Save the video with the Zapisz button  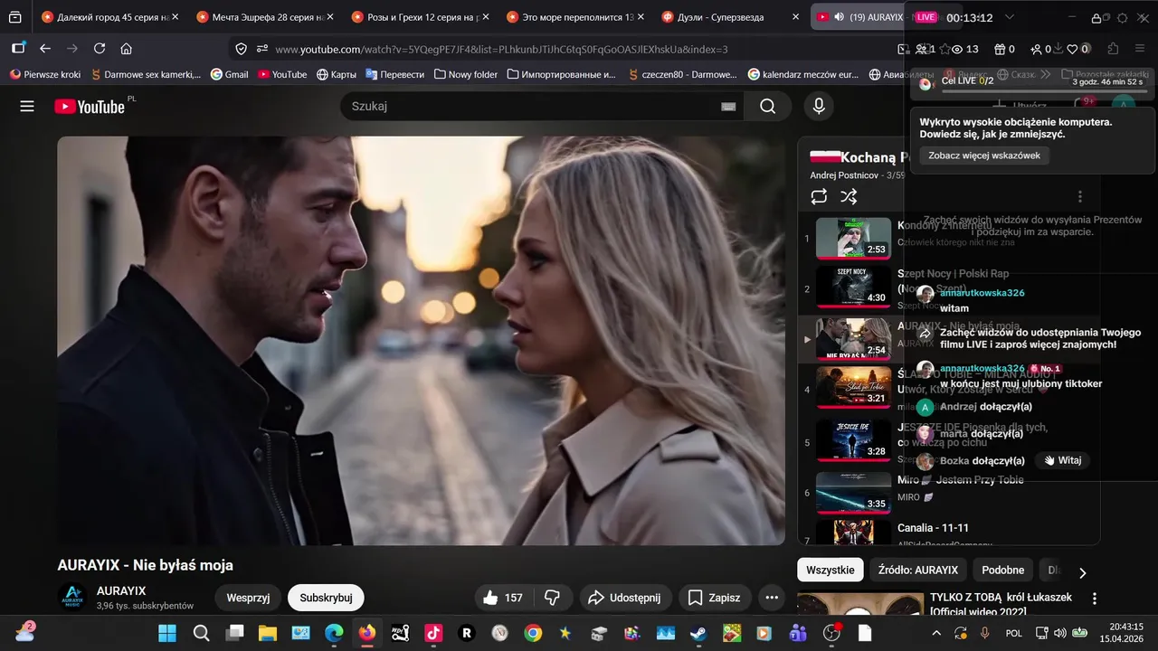click(x=715, y=598)
